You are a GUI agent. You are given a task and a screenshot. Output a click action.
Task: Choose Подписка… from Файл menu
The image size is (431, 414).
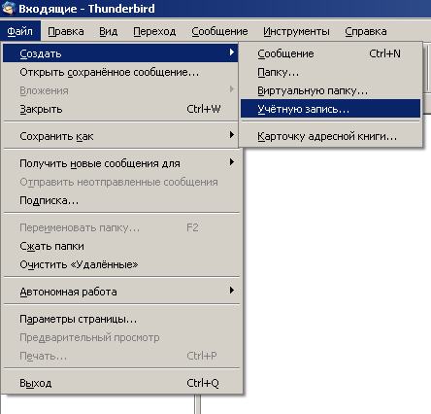[x=121, y=200]
